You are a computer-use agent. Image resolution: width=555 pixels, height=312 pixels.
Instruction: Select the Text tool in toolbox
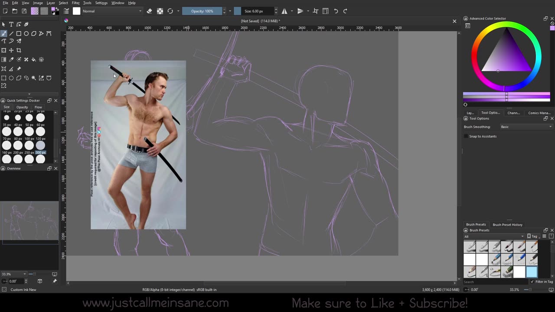pos(11,24)
